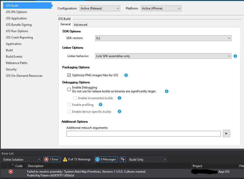Toggle the build IntelliSense filter icon
The width and height of the screenshot is (244, 179).
123,159
